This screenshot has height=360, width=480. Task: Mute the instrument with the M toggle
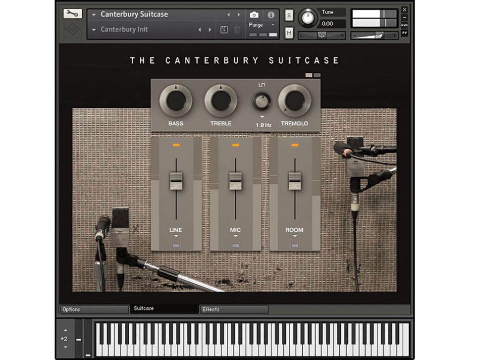[289, 31]
